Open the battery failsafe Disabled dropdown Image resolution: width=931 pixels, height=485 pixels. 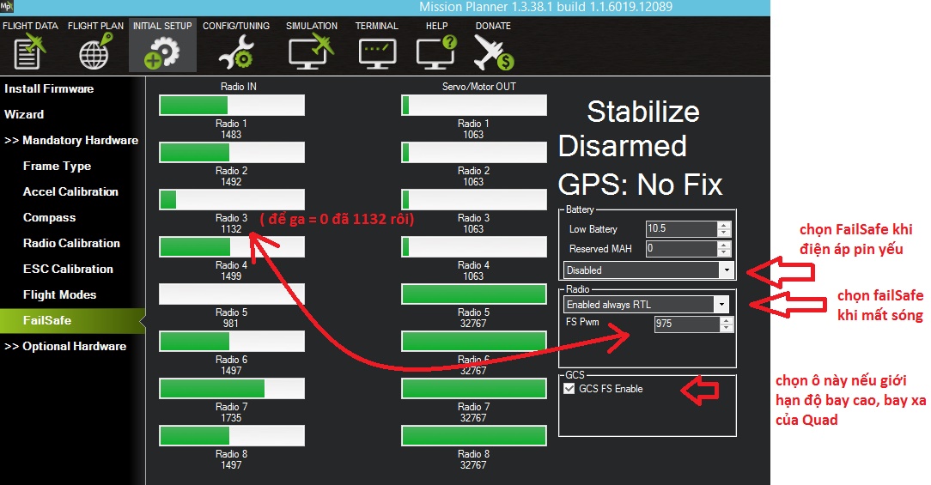coord(649,270)
